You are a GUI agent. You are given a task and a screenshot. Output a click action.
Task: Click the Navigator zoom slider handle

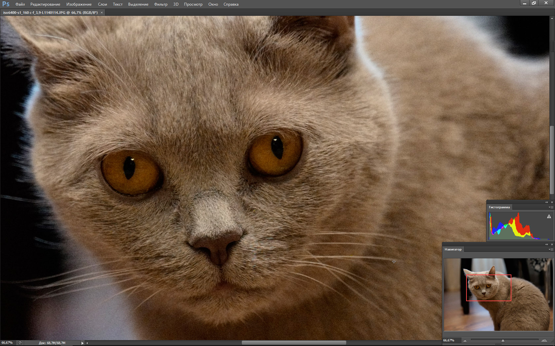(503, 340)
